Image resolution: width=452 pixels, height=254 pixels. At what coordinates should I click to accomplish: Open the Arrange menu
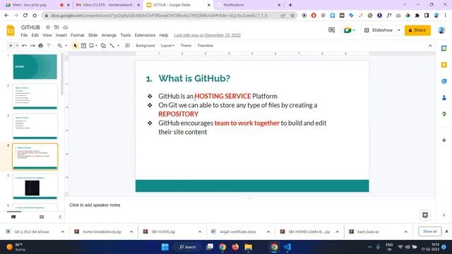(109, 35)
